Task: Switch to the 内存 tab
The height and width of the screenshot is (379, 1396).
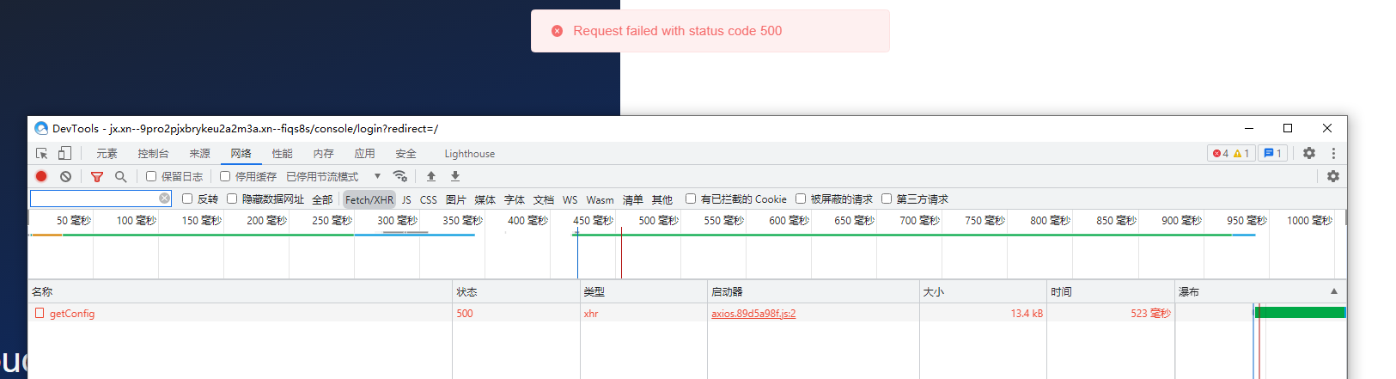Action: click(x=323, y=154)
